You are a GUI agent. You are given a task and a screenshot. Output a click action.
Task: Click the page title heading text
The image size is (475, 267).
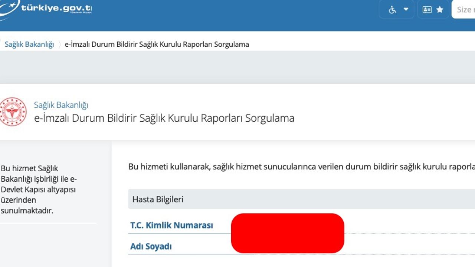point(164,118)
